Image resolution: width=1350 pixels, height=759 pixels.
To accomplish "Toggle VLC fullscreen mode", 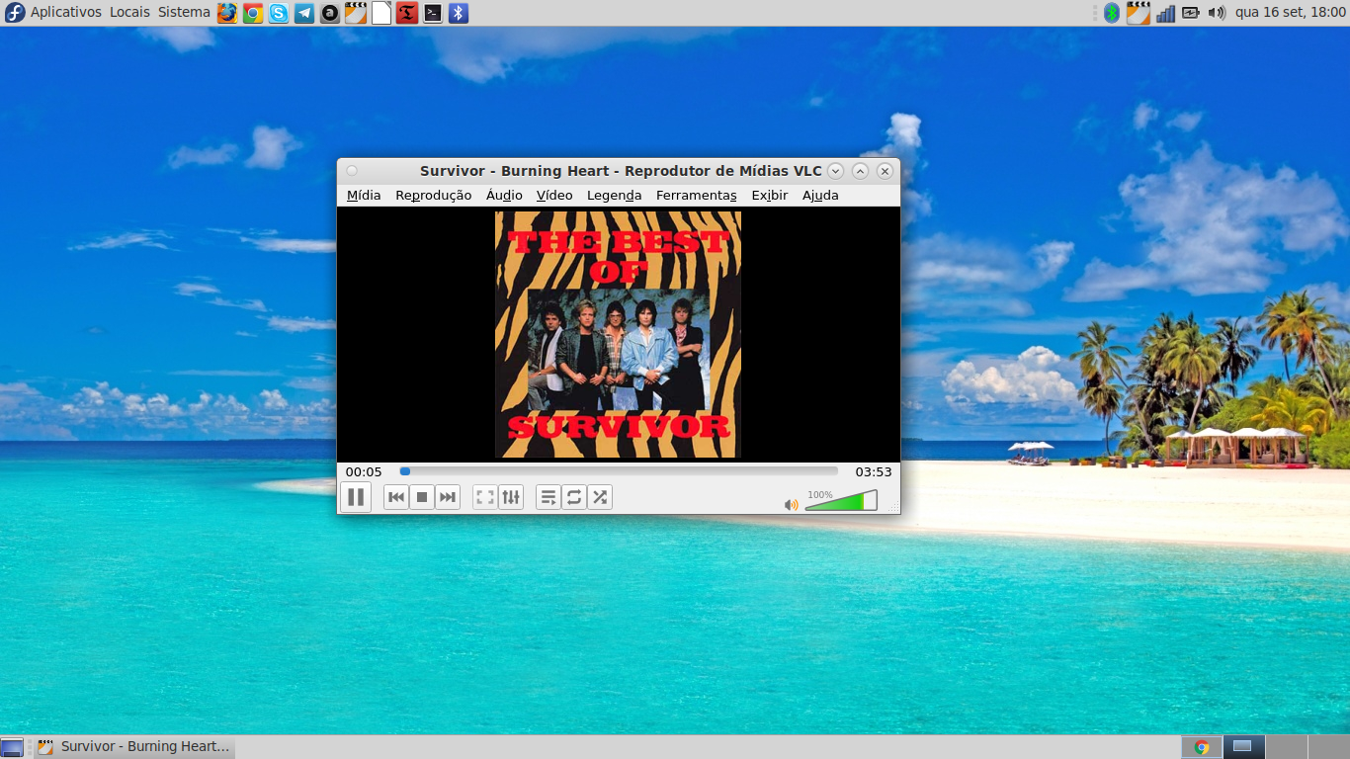I will 485,497.
